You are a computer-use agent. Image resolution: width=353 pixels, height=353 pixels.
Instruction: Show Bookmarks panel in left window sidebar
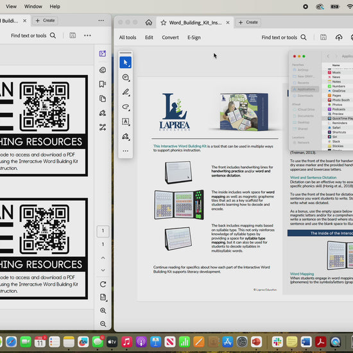tap(103, 84)
